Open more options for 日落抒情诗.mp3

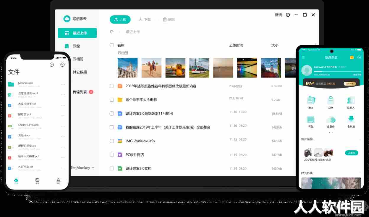pos(63,95)
